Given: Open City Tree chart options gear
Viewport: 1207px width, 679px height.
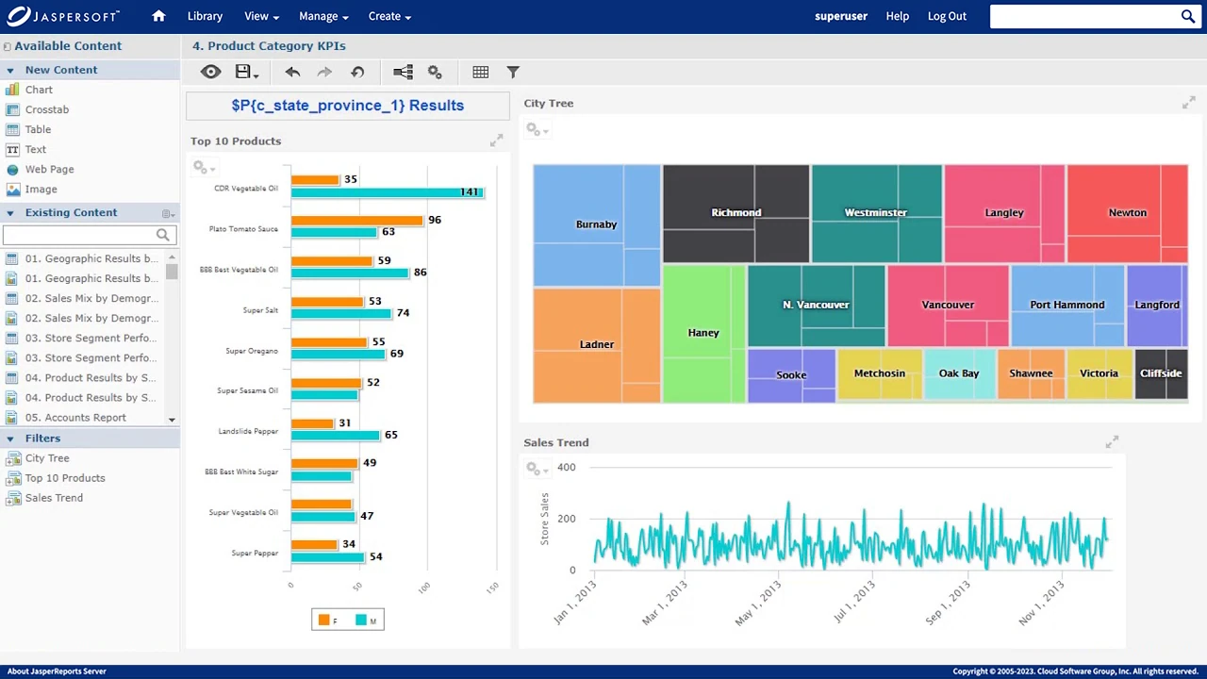Looking at the screenshot, I should click(536, 129).
